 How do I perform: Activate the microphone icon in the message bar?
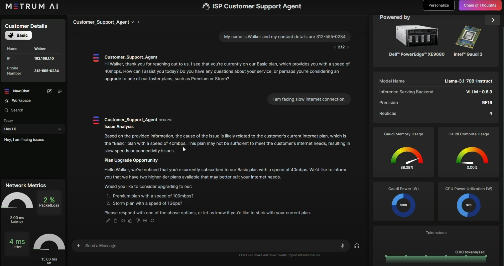[342, 246]
